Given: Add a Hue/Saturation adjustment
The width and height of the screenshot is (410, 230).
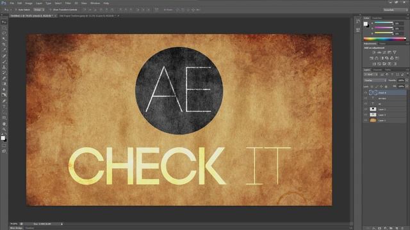Looking at the screenshot, I should 372,58.
